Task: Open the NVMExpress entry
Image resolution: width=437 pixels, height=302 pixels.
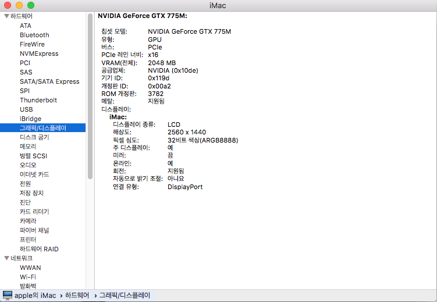Action: point(39,54)
